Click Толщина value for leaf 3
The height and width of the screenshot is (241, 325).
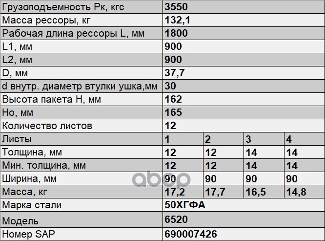coord(251,153)
